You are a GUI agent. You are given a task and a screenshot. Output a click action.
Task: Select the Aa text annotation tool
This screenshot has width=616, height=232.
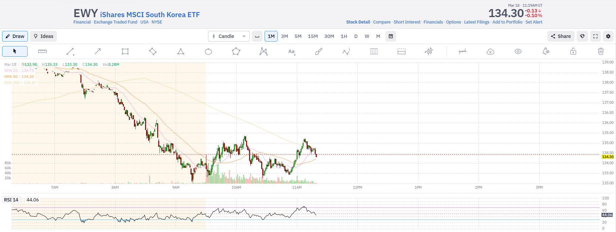tap(292, 51)
